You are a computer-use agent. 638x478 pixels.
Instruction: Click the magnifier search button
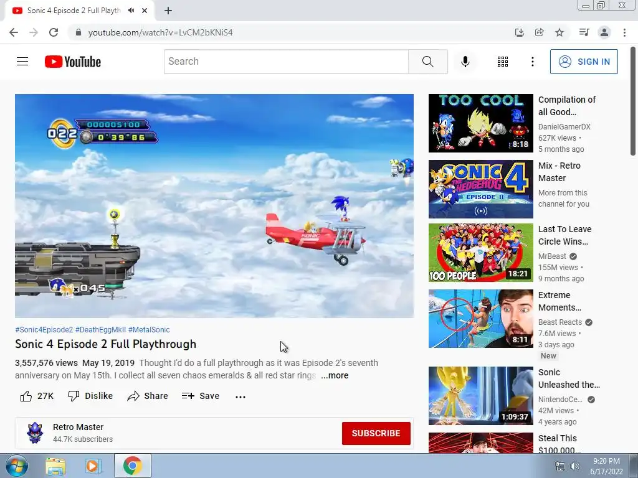click(427, 62)
